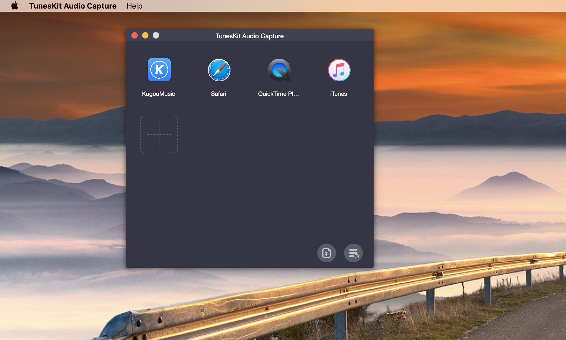Open the Apple menu
The width and height of the screenshot is (566, 340).
15,6
